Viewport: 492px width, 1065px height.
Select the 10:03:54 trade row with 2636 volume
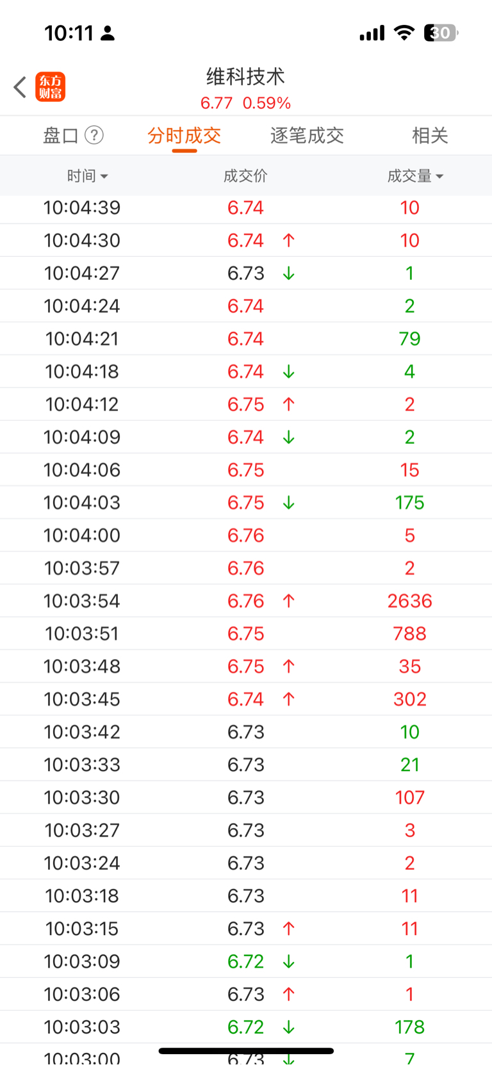click(246, 601)
